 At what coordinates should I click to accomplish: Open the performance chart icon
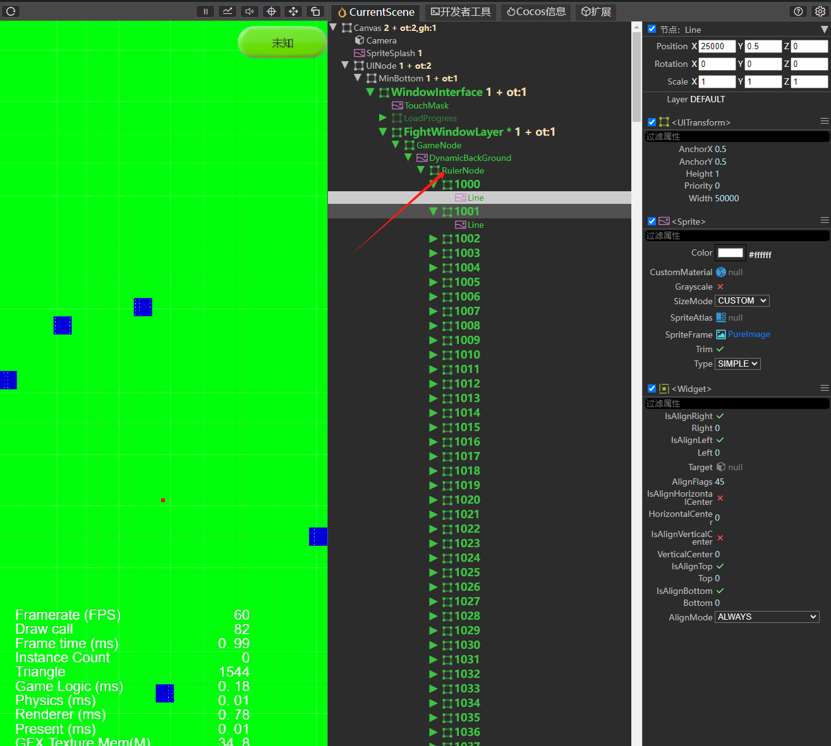227,11
